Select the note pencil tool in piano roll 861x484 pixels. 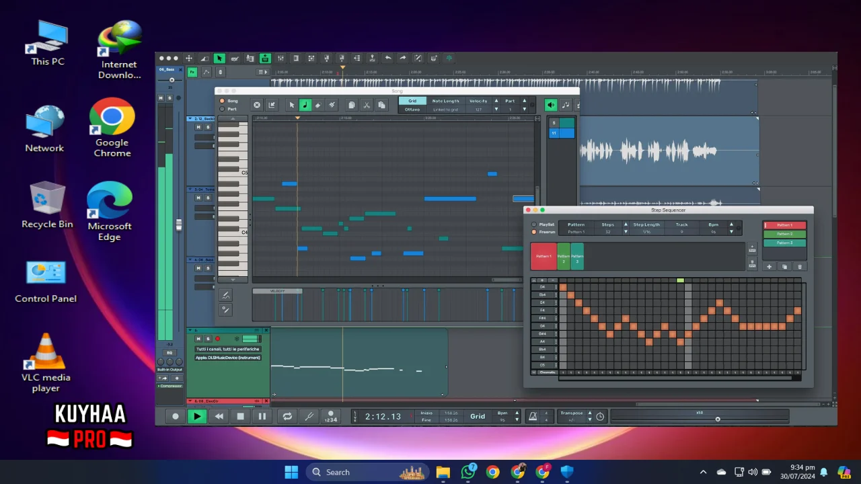(x=305, y=105)
